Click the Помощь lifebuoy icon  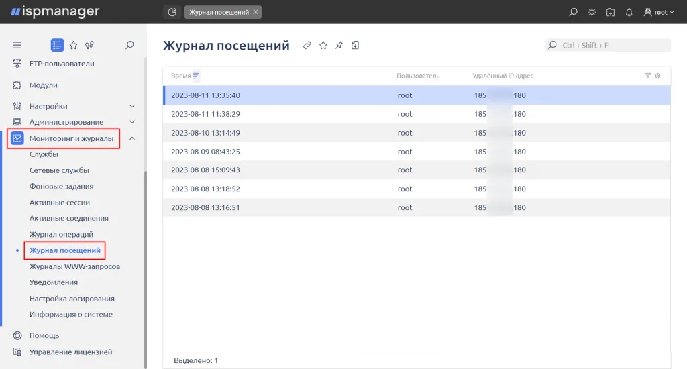pyautogui.click(x=17, y=335)
